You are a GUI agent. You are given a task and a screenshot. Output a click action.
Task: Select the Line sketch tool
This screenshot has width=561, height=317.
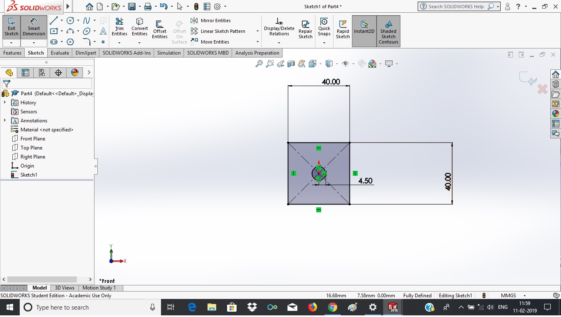click(x=54, y=21)
